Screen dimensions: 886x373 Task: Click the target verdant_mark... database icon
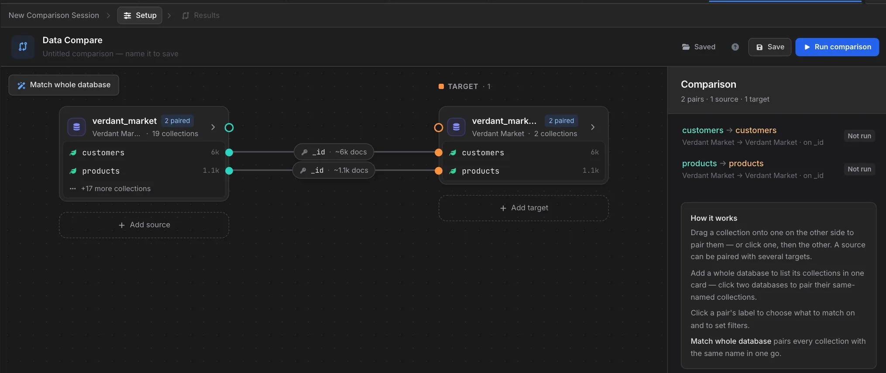456,127
